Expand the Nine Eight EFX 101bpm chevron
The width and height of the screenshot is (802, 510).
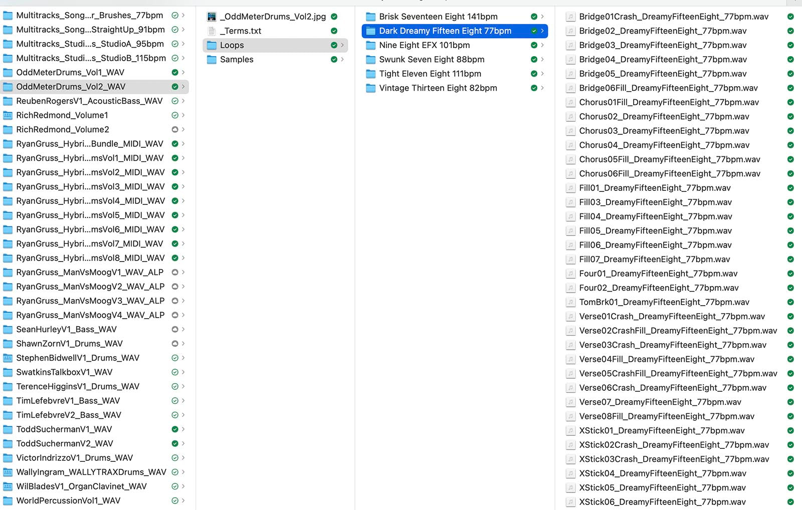coord(542,45)
